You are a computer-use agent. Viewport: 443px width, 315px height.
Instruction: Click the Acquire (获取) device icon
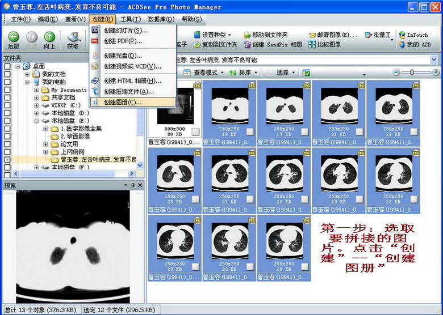click(x=74, y=37)
